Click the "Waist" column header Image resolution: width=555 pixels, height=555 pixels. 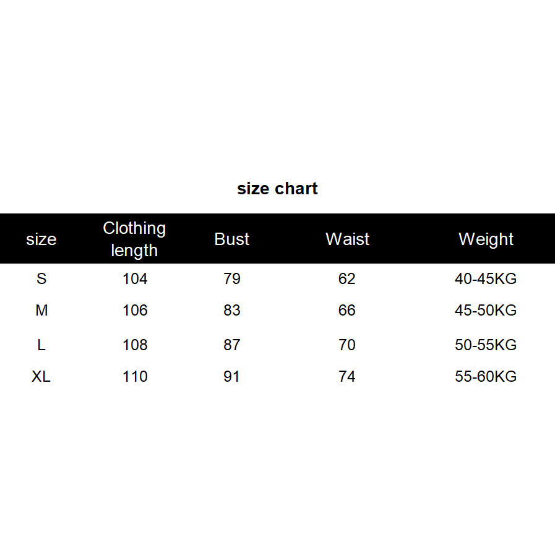click(347, 239)
